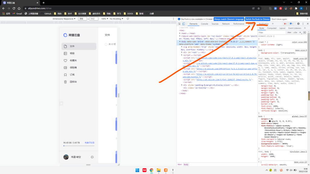Open the No throttling dropdown
310x174 pixels.
pos(117,19)
